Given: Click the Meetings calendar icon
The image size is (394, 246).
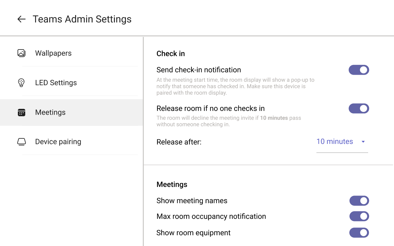Looking at the screenshot, I should point(21,112).
